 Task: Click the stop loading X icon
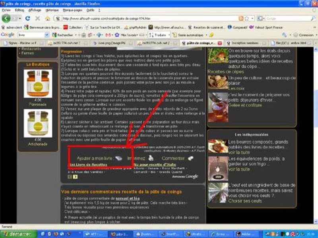coord(37,19)
